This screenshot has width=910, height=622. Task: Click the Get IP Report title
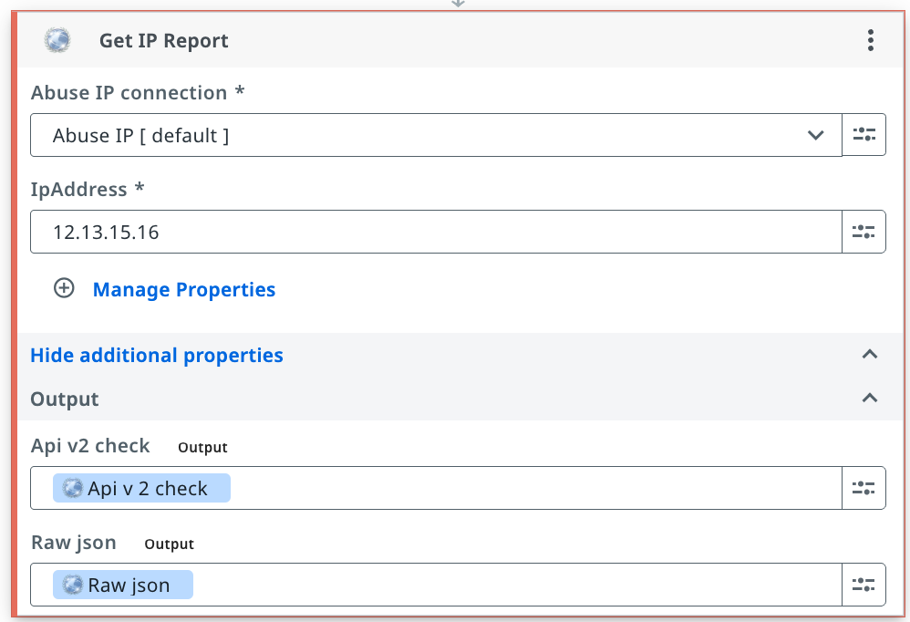click(163, 41)
